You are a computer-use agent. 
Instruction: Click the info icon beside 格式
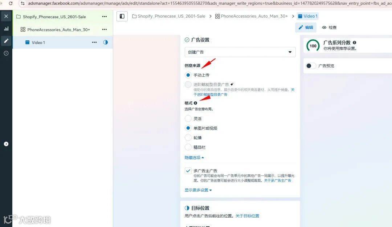(196, 103)
